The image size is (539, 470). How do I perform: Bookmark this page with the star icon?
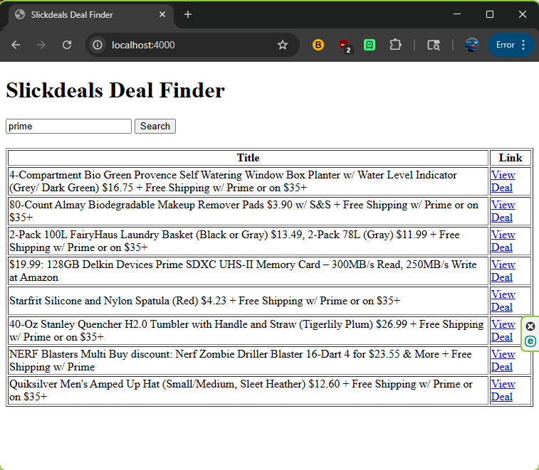[283, 45]
